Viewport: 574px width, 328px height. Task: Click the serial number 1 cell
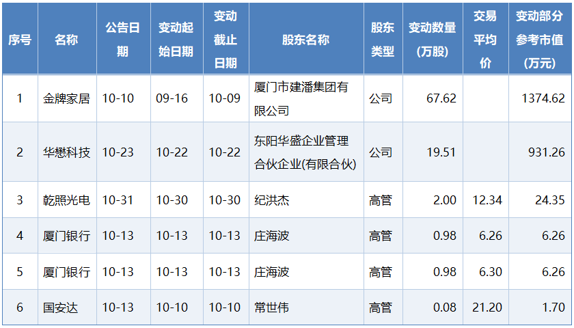coord(20,98)
